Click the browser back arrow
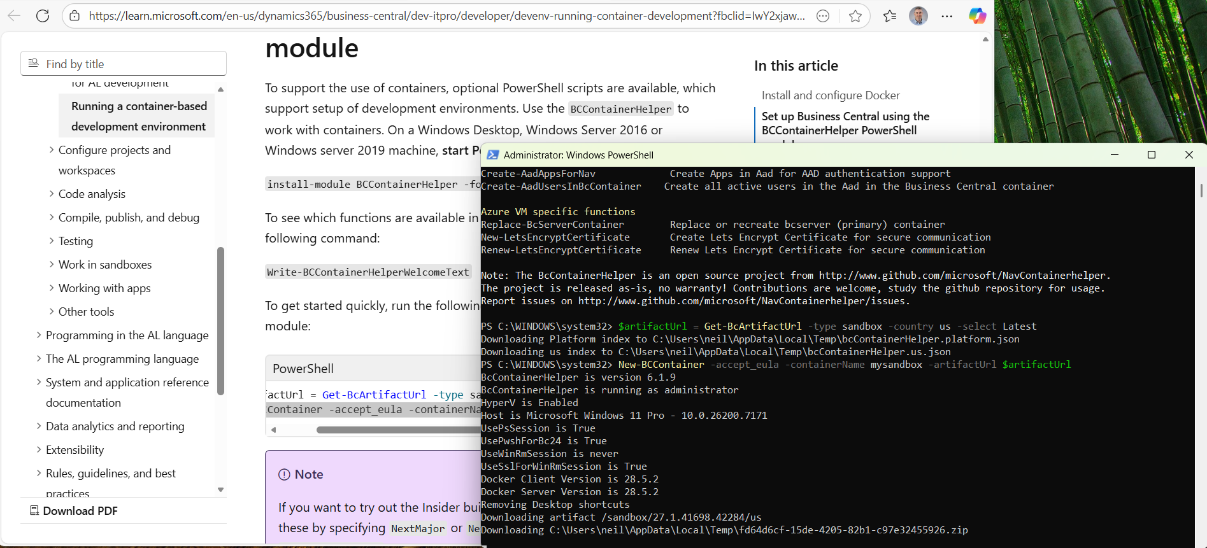1207x548 pixels. click(14, 16)
